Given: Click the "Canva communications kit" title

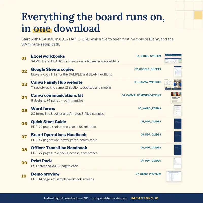Looking at the screenshot, I should 57,95.
